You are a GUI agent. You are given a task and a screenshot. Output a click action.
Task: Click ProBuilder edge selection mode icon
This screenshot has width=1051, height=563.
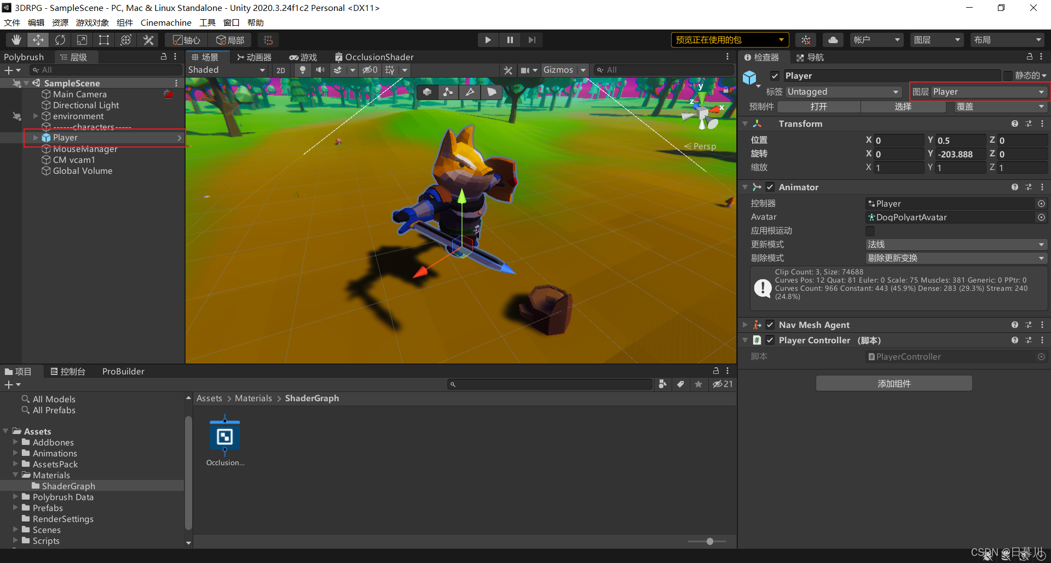tap(470, 92)
